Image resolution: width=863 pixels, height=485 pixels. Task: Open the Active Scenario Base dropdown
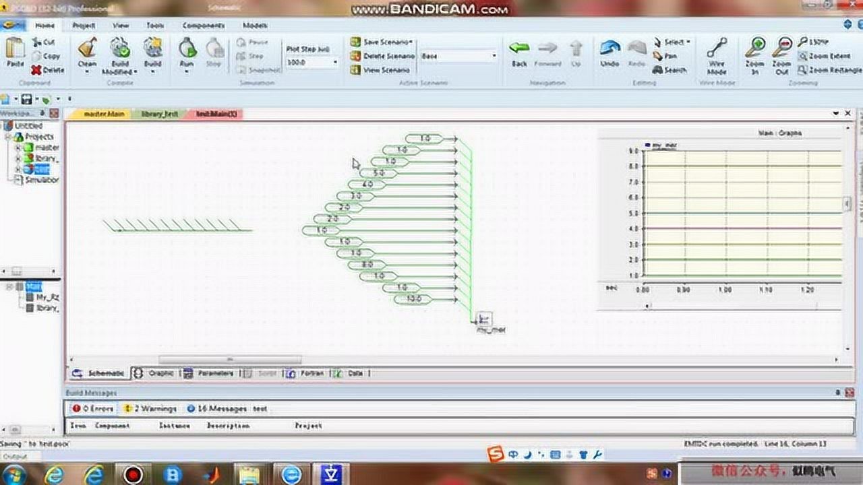click(x=494, y=56)
